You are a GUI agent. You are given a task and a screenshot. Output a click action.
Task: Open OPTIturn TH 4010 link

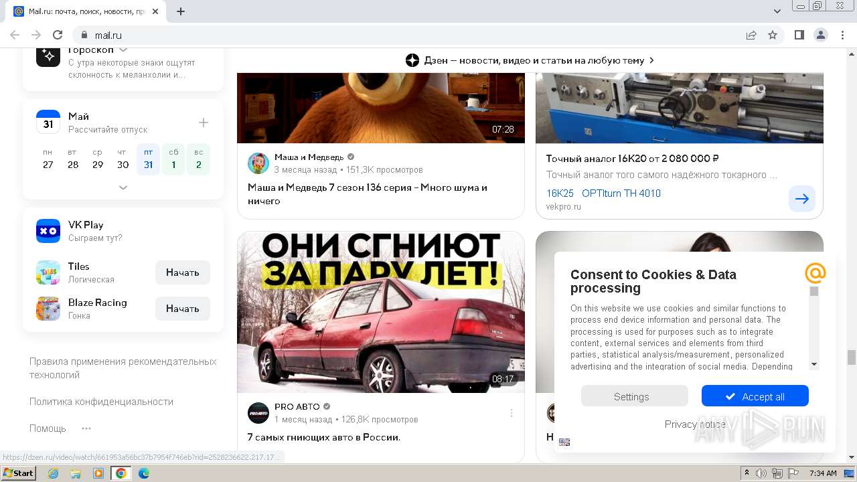click(621, 193)
